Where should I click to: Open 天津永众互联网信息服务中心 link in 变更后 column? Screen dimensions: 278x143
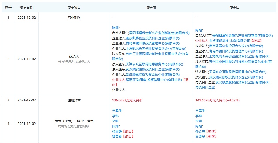pos(238,72)
